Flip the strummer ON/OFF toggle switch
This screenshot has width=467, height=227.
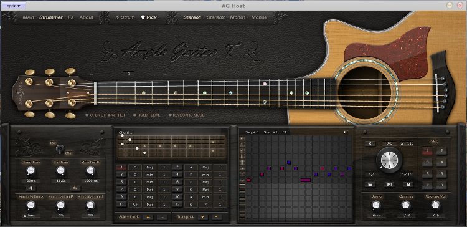pyautogui.click(x=60, y=148)
